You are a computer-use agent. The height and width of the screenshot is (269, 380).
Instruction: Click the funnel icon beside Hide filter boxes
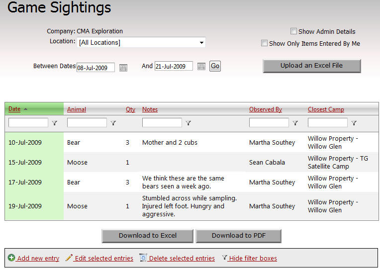click(x=224, y=257)
